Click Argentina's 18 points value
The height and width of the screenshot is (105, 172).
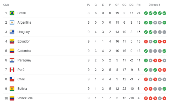[x=139, y=22]
